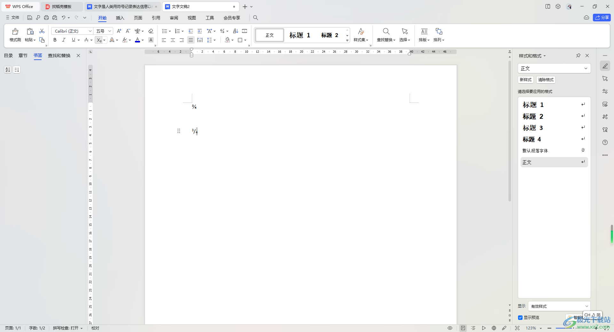
Task: Click the 分享 share button
Action: pos(602,18)
